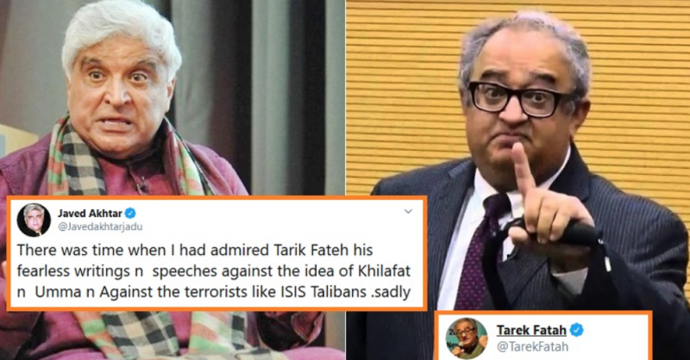
Task: Visit the @Javedakhtarjadu handle
Action: pyautogui.click(x=100, y=227)
